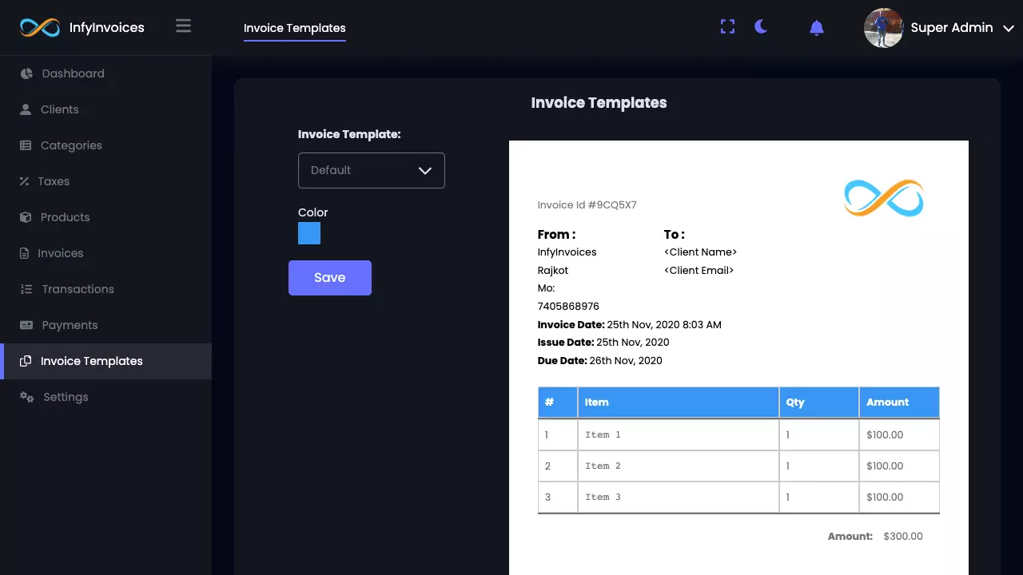Click the Dashboard pie chart icon
1023x575 pixels.
coord(26,73)
